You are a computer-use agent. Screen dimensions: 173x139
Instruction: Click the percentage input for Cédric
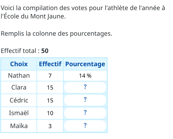(85, 100)
